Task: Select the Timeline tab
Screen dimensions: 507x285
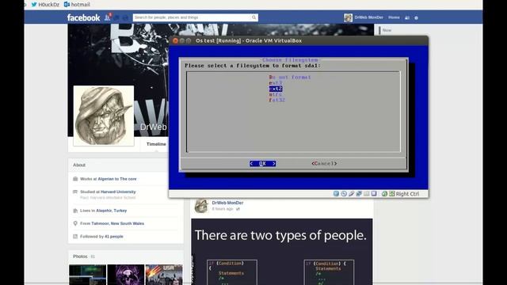Action: coord(156,144)
